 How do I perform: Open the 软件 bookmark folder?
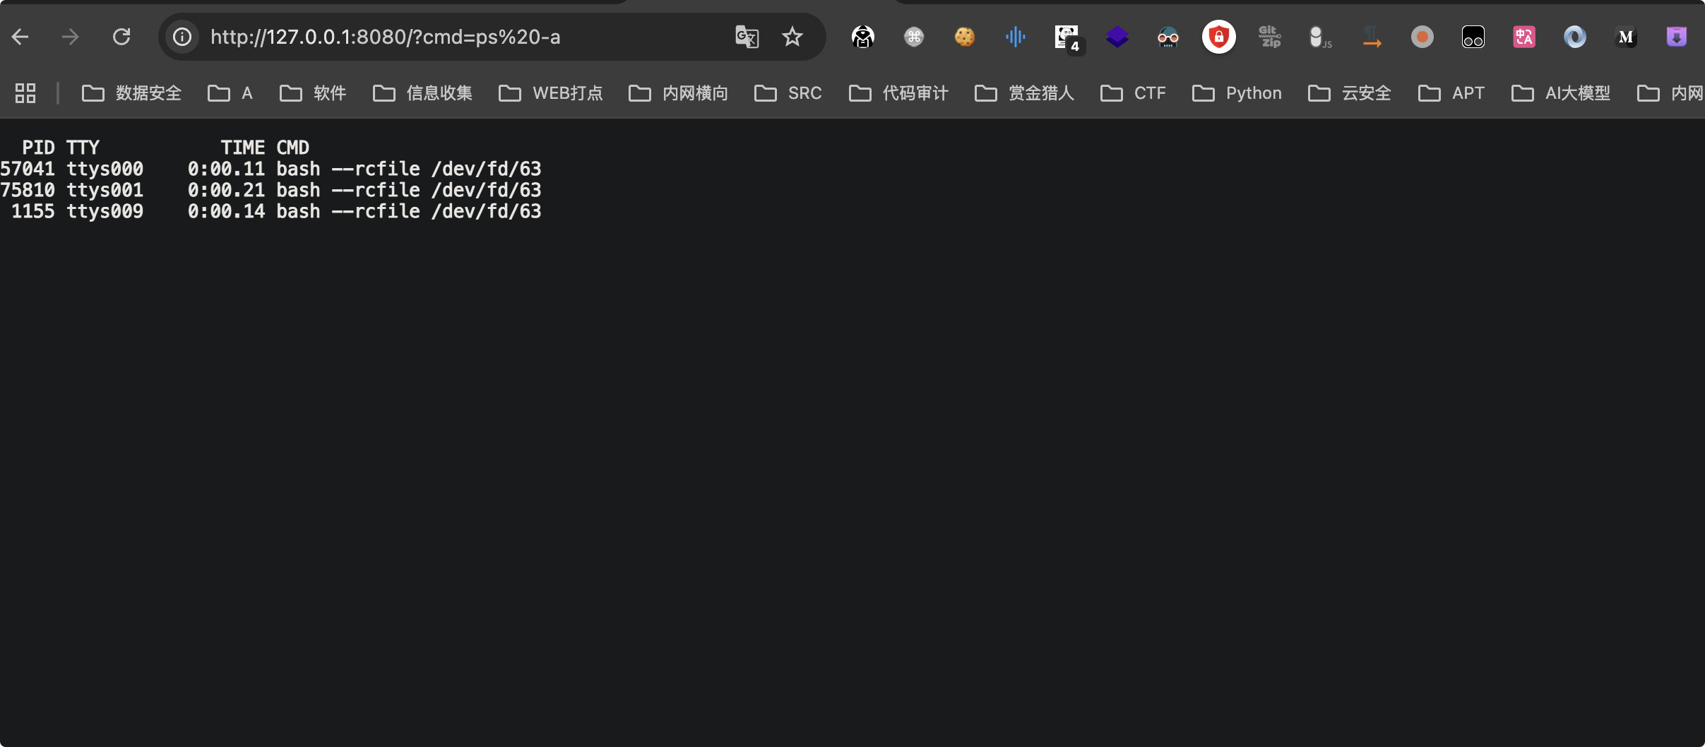[x=313, y=93]
